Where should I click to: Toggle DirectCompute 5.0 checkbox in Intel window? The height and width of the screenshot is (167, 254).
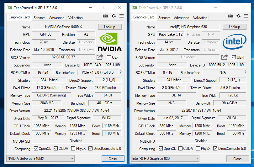[x=215, y=149]
